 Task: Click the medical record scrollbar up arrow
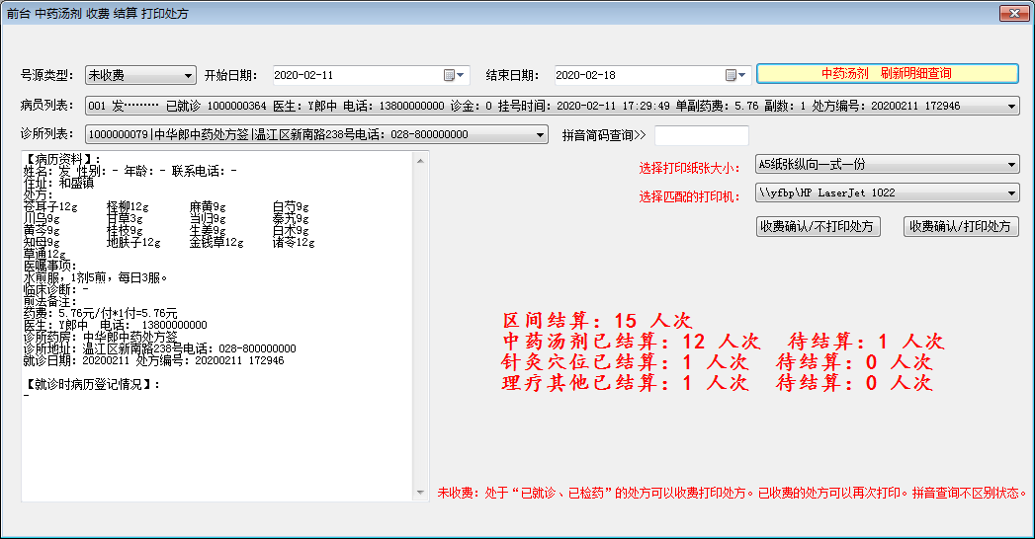[x=419, y=159]
